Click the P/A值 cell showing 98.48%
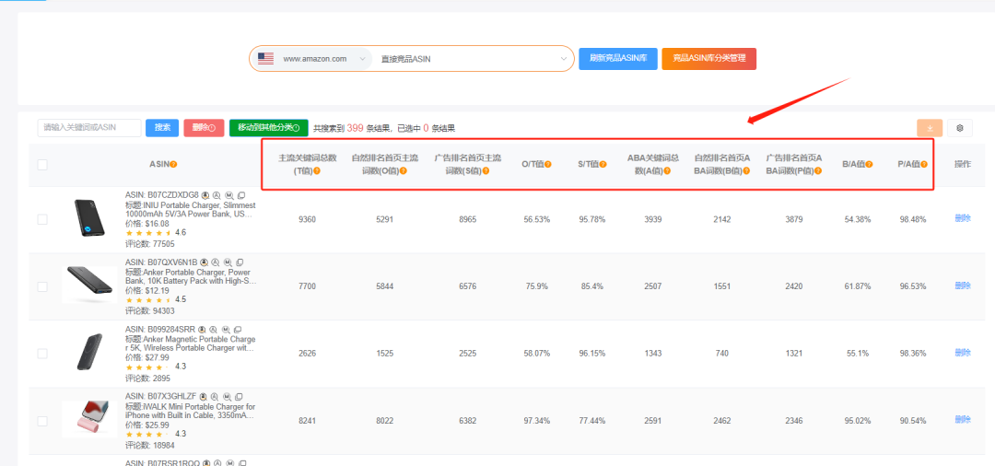This screenshot has width=995, height=466. coord(912,219)
